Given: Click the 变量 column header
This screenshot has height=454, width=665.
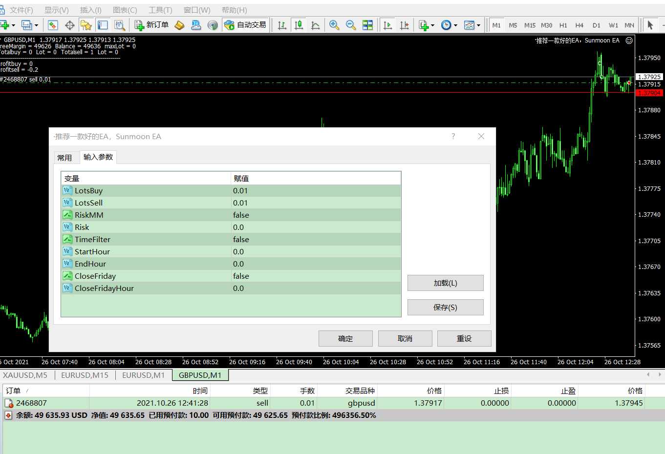Looking at the screenshot, I should (x=146, y=178).
